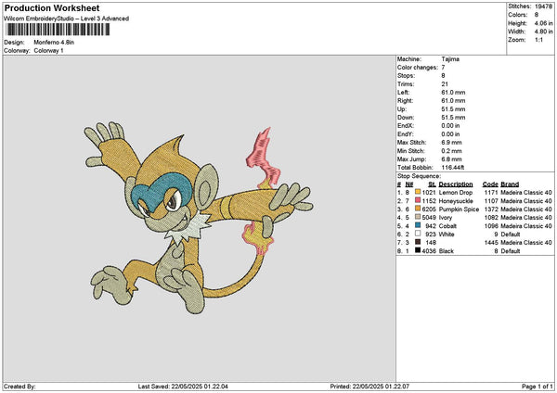Click thread code 1171 in Lemon Drop row
This screenshot has height=393, width=557.
pyautogui.click(x=491, y=193)
